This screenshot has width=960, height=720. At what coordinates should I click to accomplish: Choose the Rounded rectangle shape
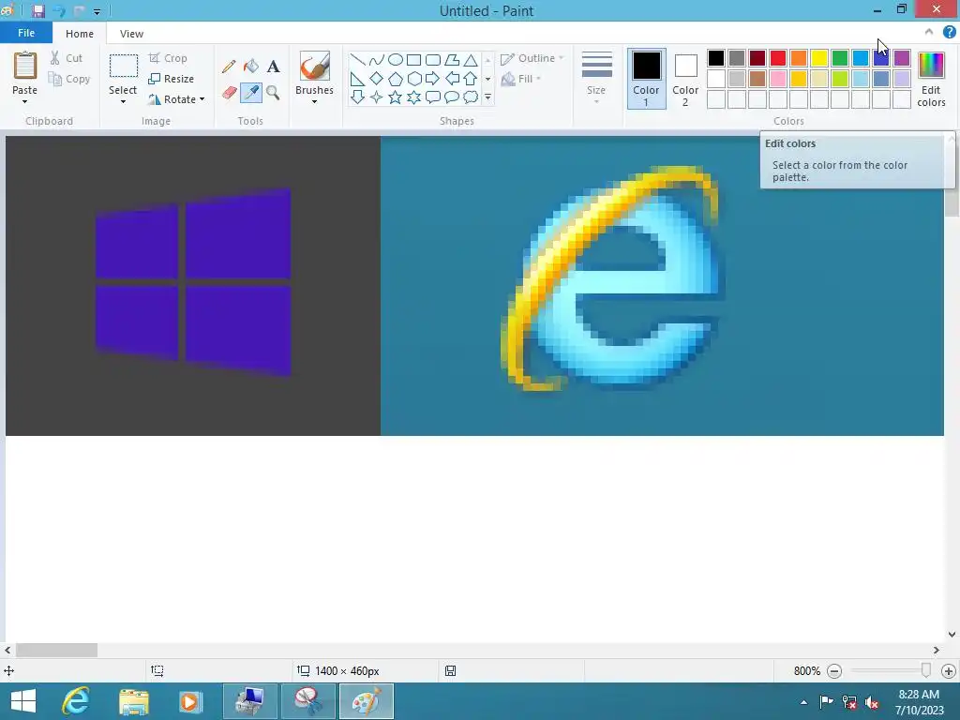point(433,60)
